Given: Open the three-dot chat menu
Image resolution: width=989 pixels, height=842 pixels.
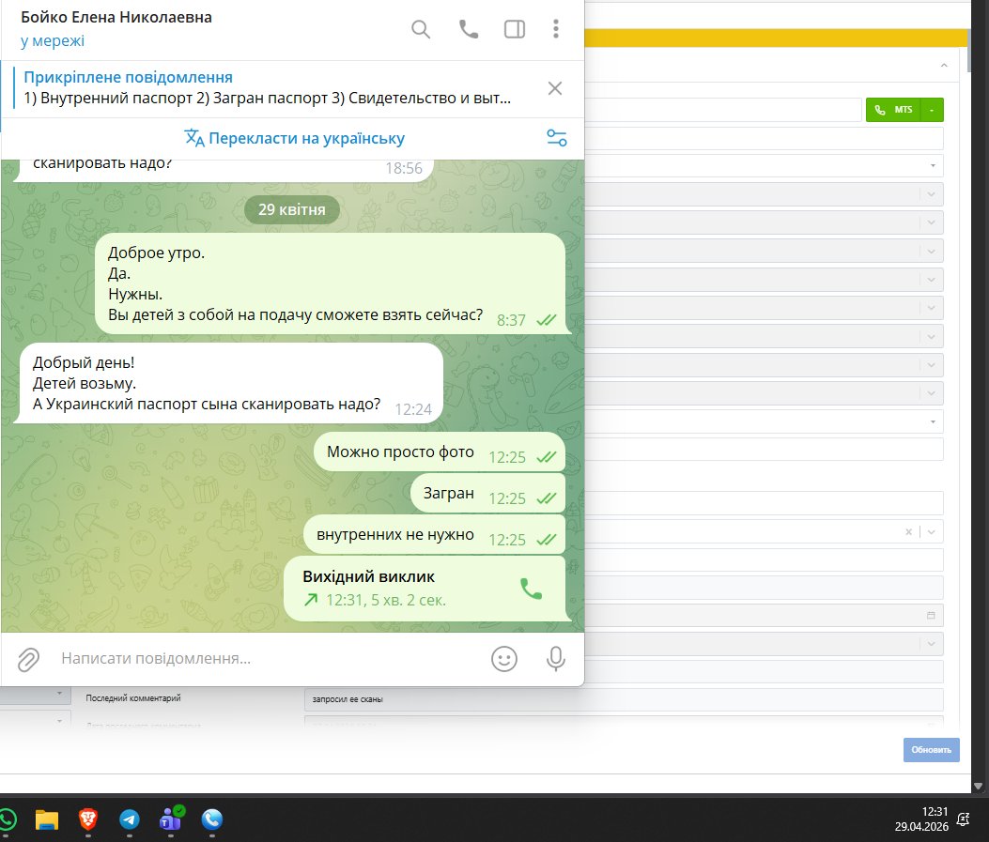Looking at the screenshot, I should [x=556, y=29].
